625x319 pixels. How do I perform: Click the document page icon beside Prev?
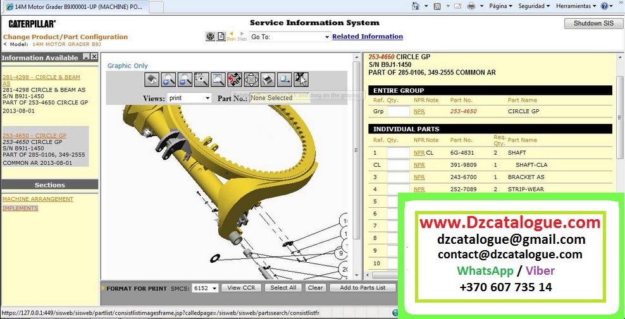click(x=221, y=37)
